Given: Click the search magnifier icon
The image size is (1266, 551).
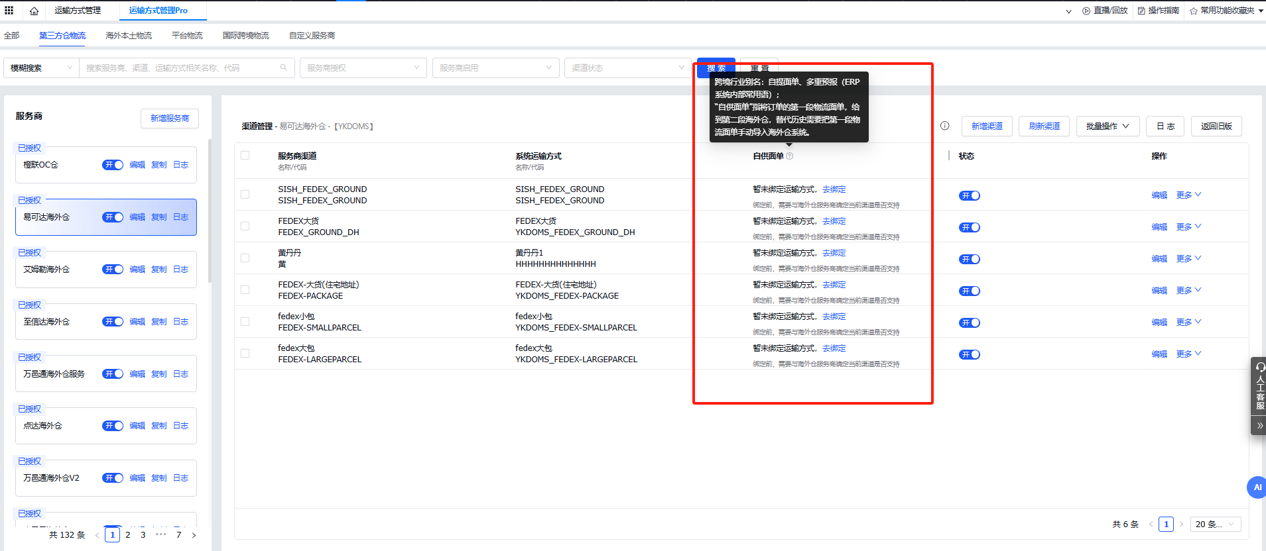Looking at the screenshot, I should pyautogui.click(x=284, y=68).
